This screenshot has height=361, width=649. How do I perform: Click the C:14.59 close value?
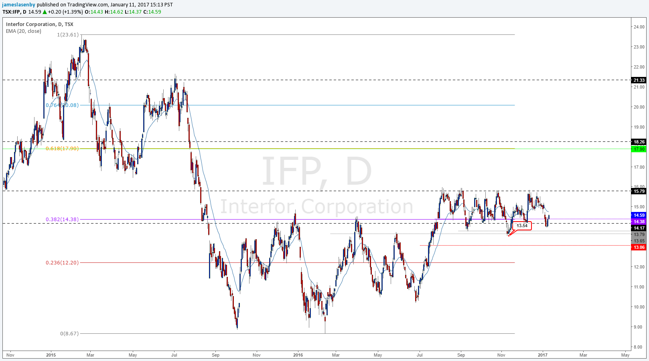(x=152, y=12)
